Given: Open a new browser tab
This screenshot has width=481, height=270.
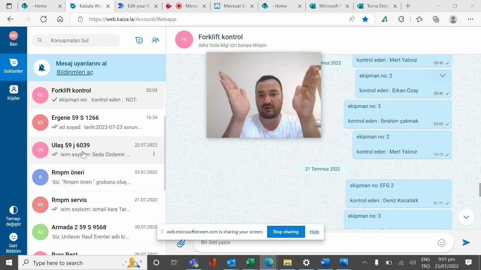Looking at the screenshot, I should [408, 6].
